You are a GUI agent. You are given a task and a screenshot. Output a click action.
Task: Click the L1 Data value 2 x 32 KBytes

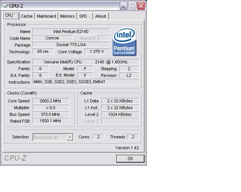tap(120, 101)
